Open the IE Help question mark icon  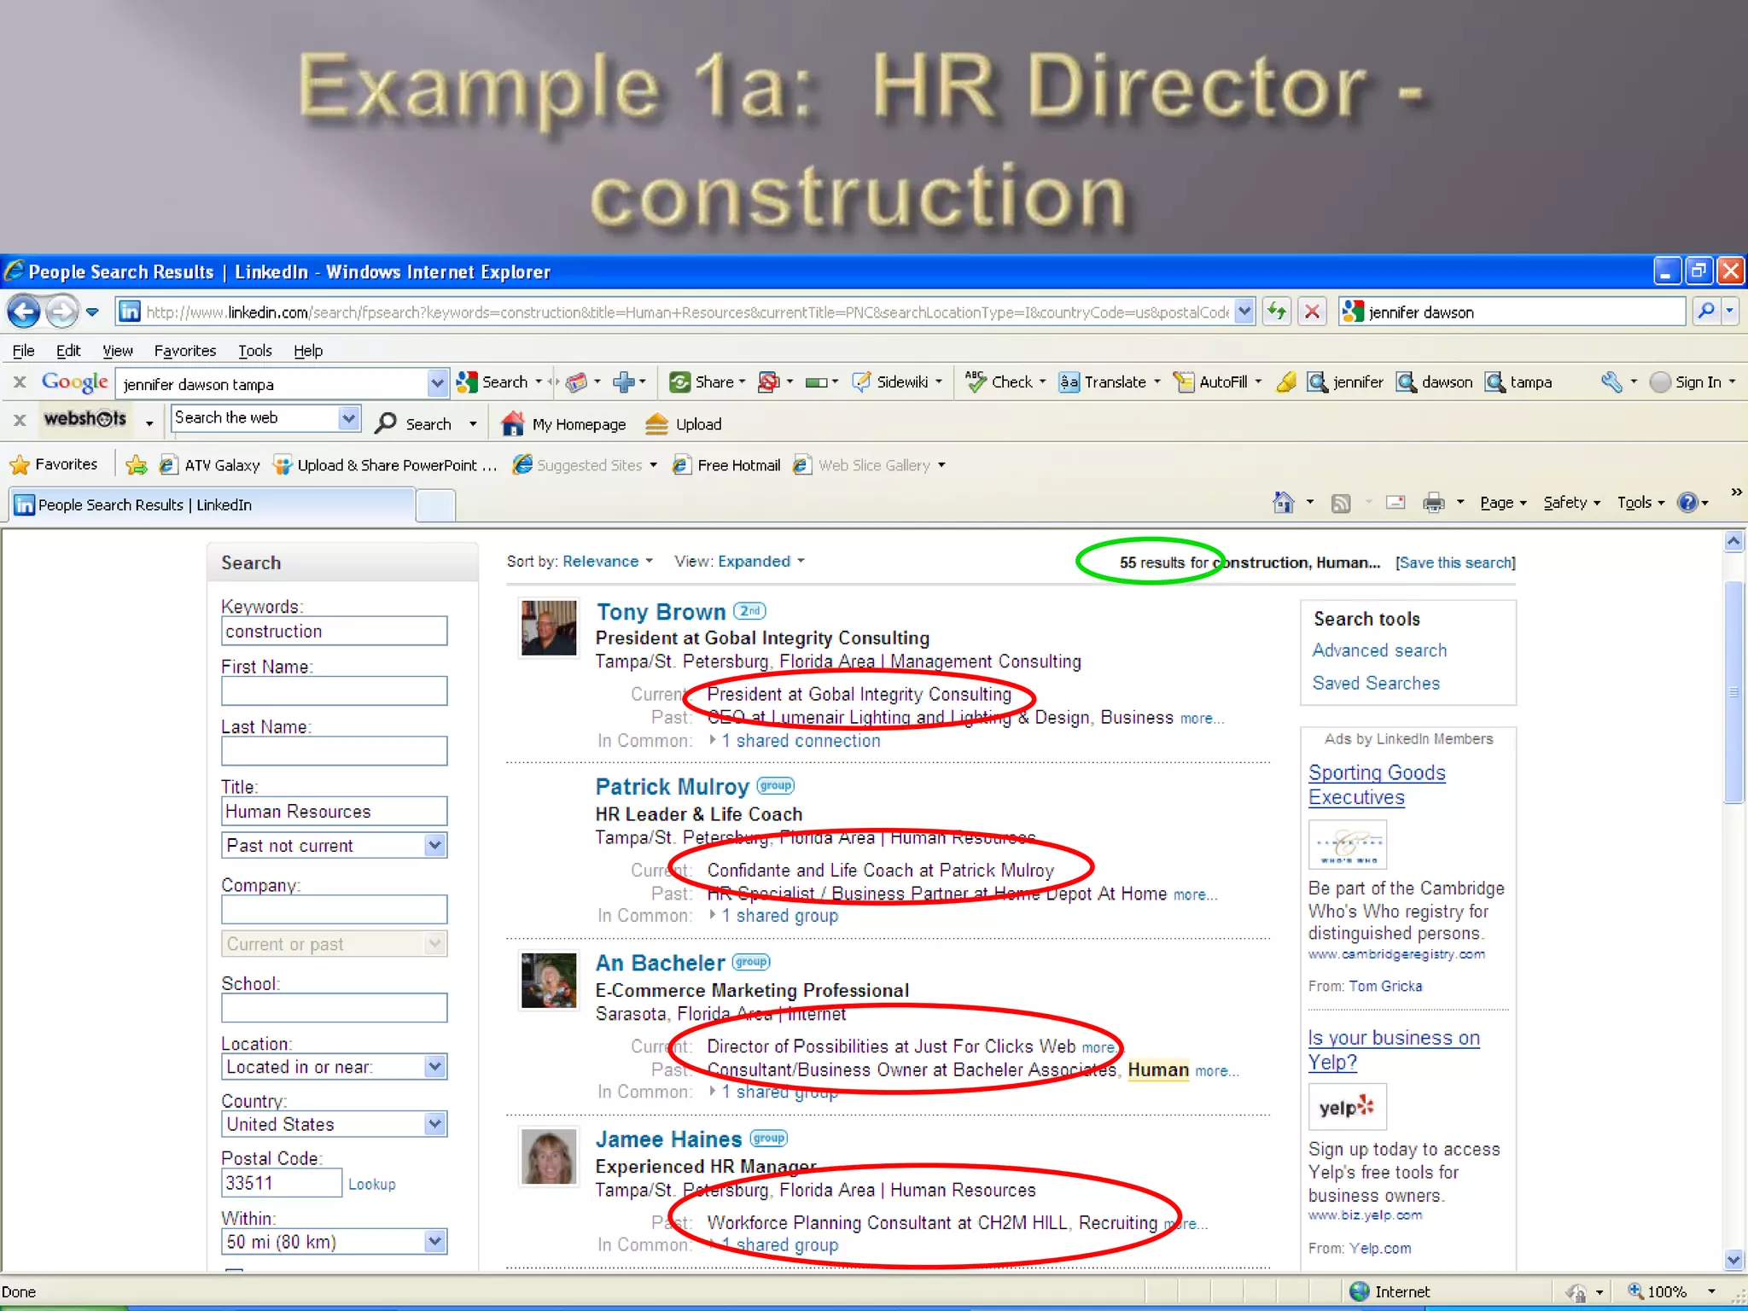tap(1687, 503)
